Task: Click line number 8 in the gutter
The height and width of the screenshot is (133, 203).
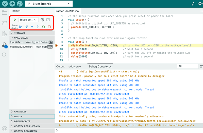Action: [62, 42]
